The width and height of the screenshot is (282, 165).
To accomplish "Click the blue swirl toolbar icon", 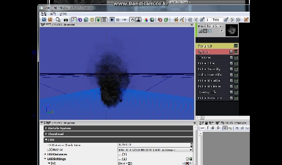I will pyautogui.click(x=80, y=20).
